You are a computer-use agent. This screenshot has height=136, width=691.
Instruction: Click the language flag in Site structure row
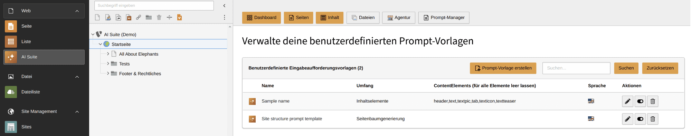[x=591, y=119]
